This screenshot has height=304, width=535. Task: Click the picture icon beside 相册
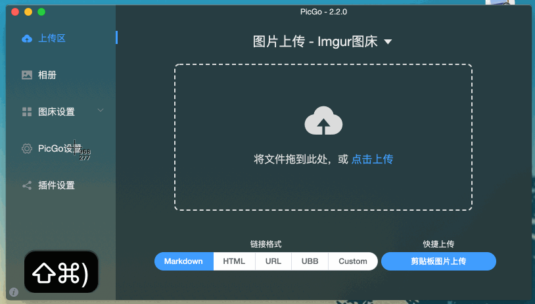point(27,76)
